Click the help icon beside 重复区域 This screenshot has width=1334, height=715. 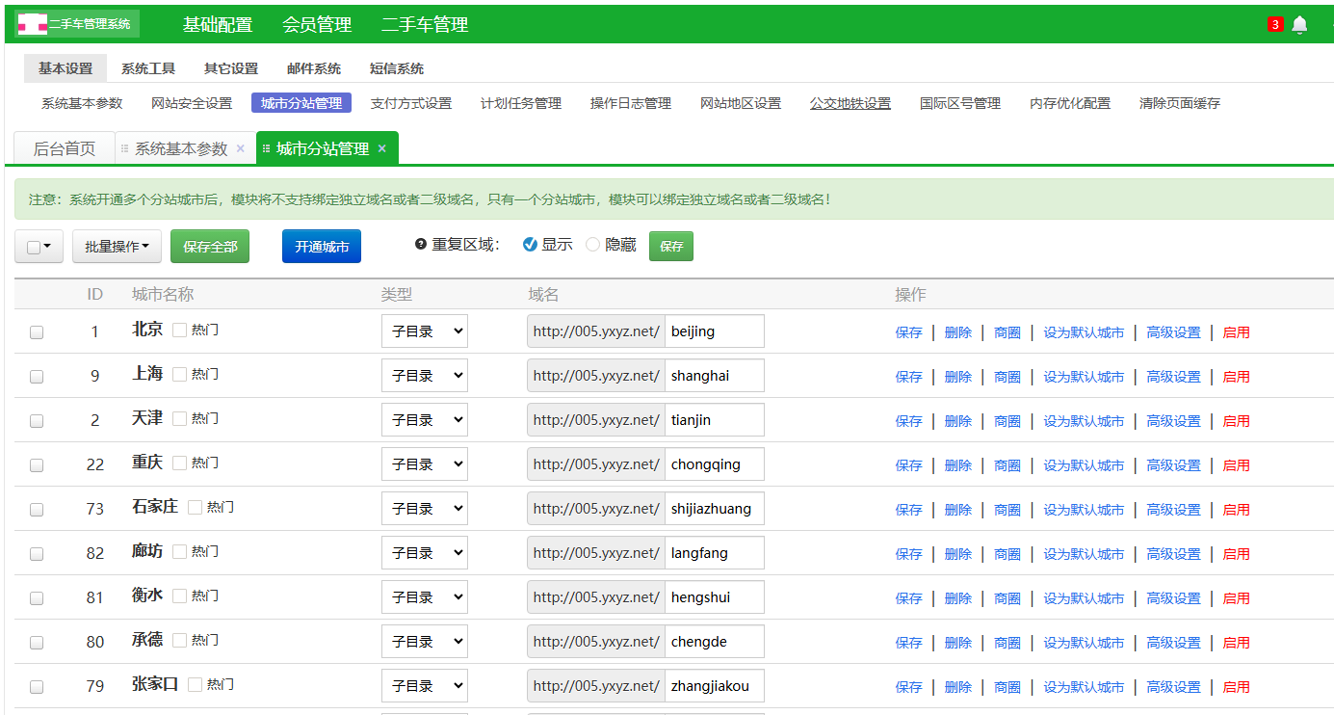click(x=421, y=244)
